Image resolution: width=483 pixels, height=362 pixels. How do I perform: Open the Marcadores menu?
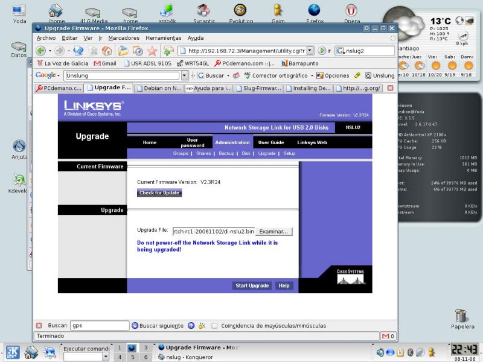(x=124, y=38)
